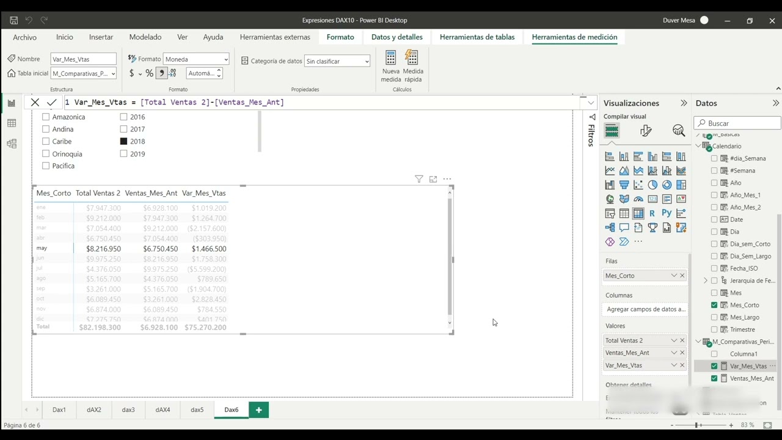
Task: Collapse the Datos pane
Action: tap(776, 103)
